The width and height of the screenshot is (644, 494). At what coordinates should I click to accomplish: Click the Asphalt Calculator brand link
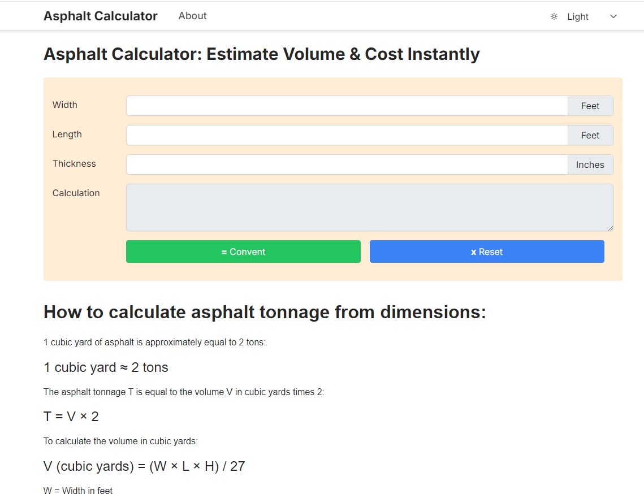point(100,16)
